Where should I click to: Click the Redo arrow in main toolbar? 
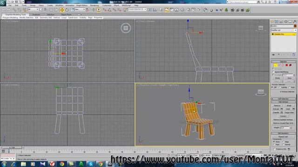(x=8, y=10)
